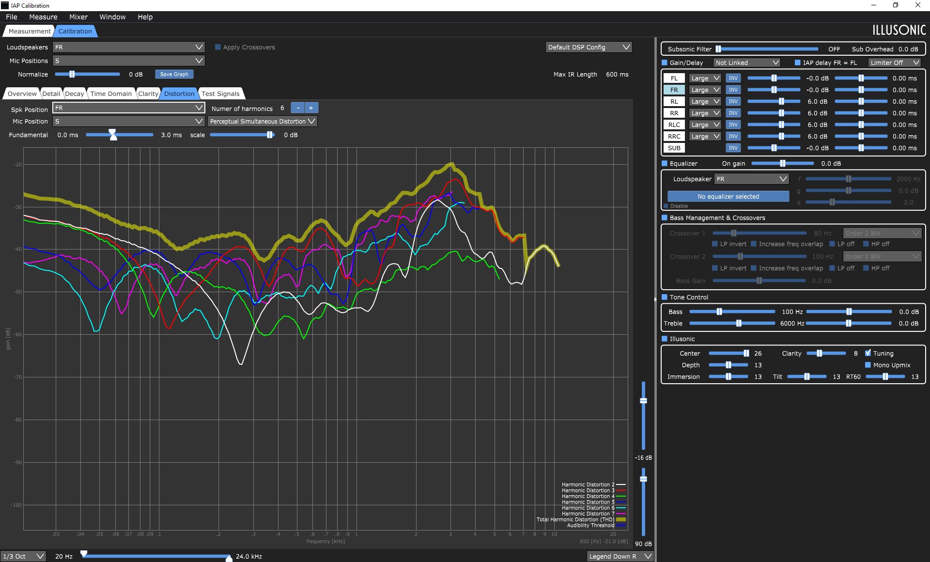Adjust the Subsonic Filter slider
Viewport: 930px width, 562px height.
click(x=767, y=49)
